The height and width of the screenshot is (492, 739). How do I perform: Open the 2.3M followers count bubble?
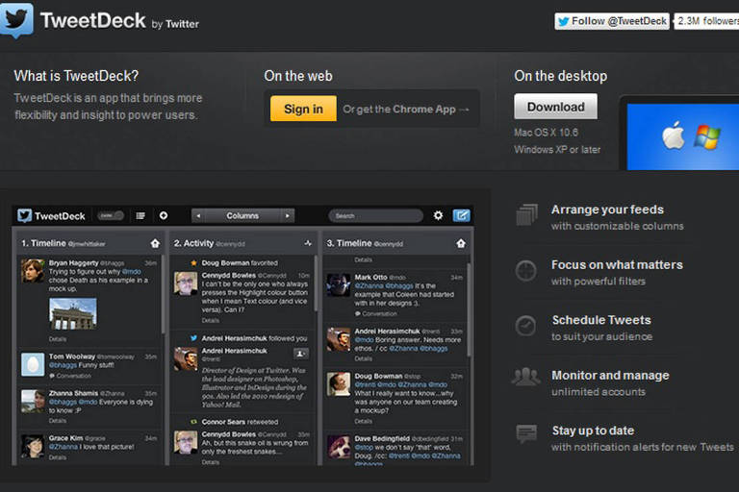pos(706,21)
